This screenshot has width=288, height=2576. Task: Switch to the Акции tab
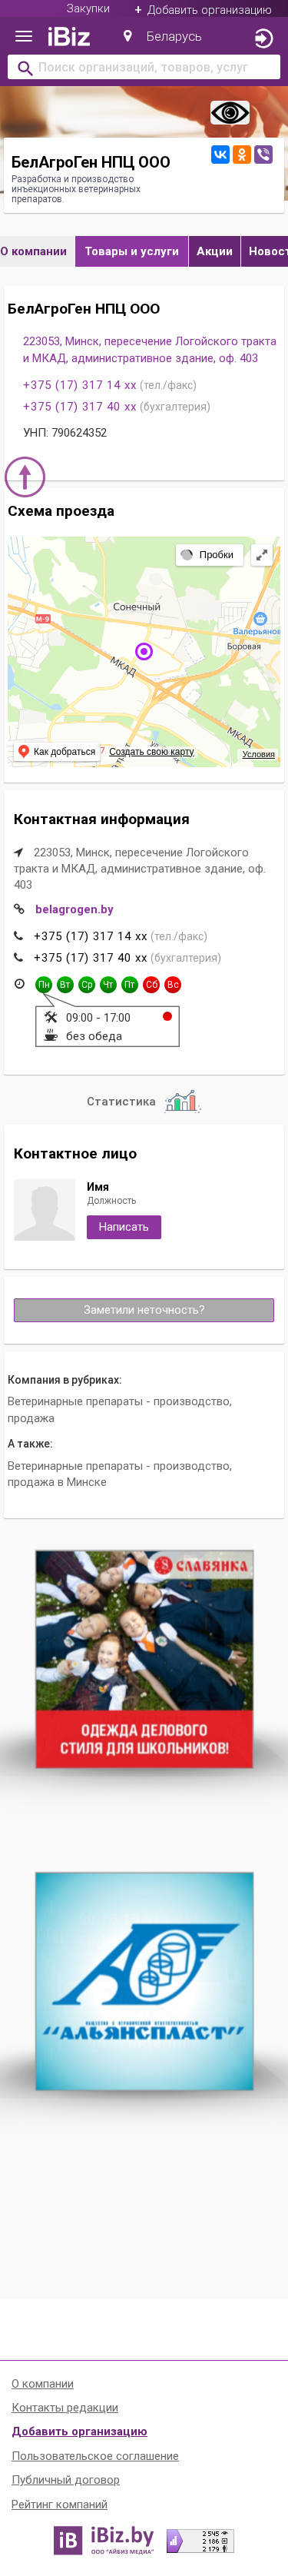click(x=214, y=251)
